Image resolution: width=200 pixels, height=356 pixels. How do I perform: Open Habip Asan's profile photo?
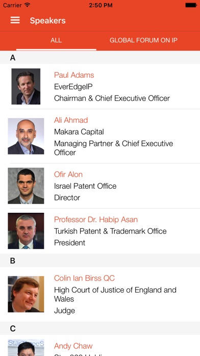tap(26, 231)
